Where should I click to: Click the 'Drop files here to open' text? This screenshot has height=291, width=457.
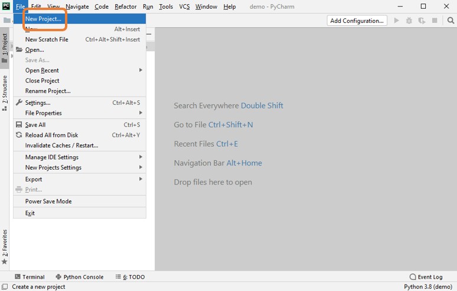[213, 182]
